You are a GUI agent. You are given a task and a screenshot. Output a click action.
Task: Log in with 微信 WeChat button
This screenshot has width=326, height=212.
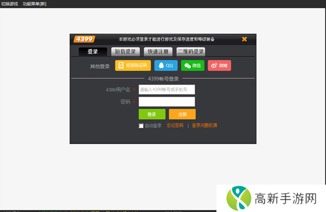pos(192,66)
